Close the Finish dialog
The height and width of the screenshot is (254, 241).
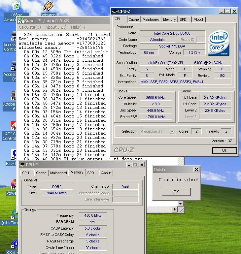(196, 170)
